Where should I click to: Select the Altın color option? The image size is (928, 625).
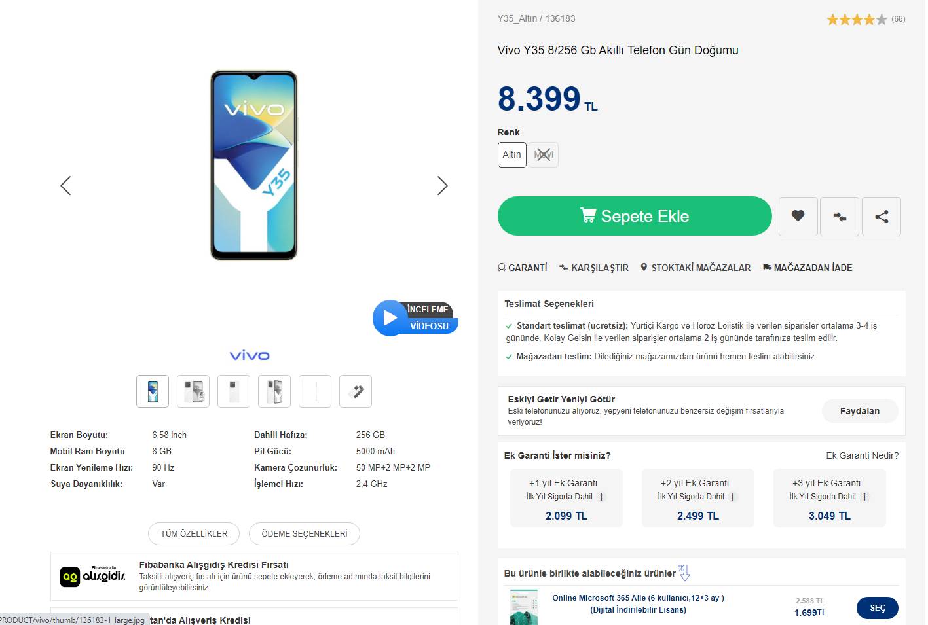[x=511, y=154]
